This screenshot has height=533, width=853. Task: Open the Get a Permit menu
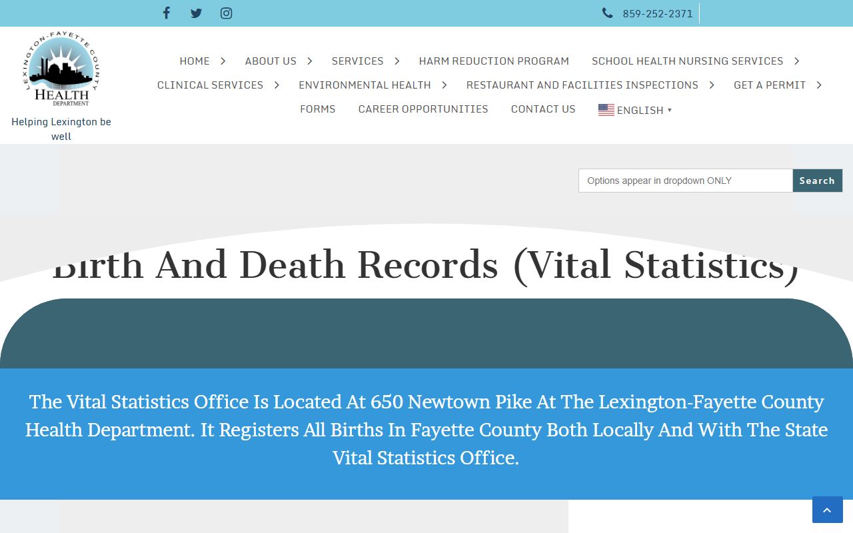770,85
